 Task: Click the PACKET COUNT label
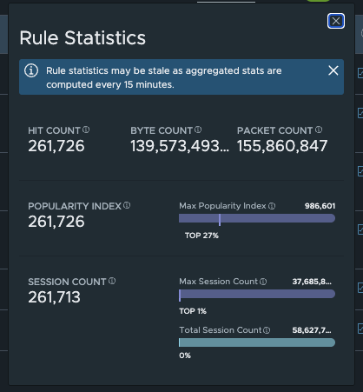(275, 130)
